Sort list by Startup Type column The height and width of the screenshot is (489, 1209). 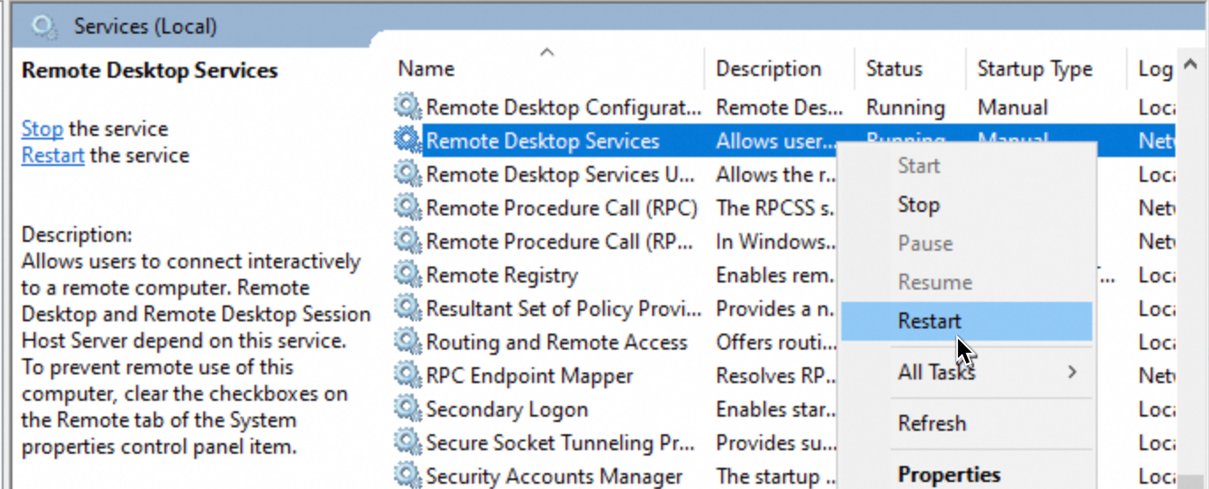coord(1034,69)
